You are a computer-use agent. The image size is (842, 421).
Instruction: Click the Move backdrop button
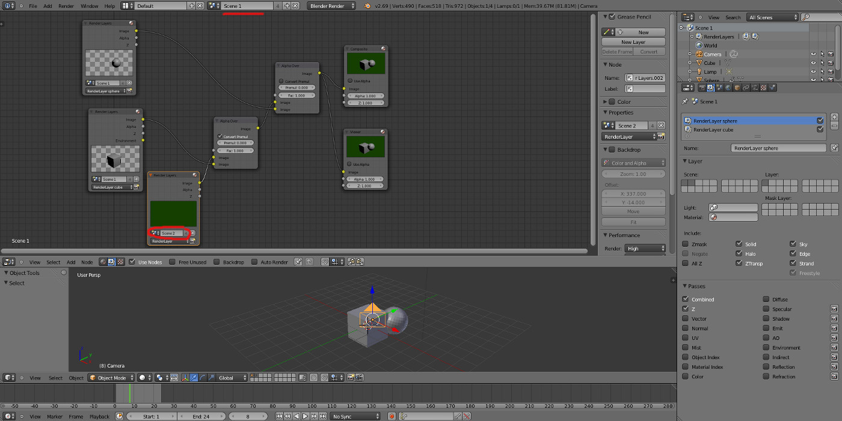coord(633,211)
